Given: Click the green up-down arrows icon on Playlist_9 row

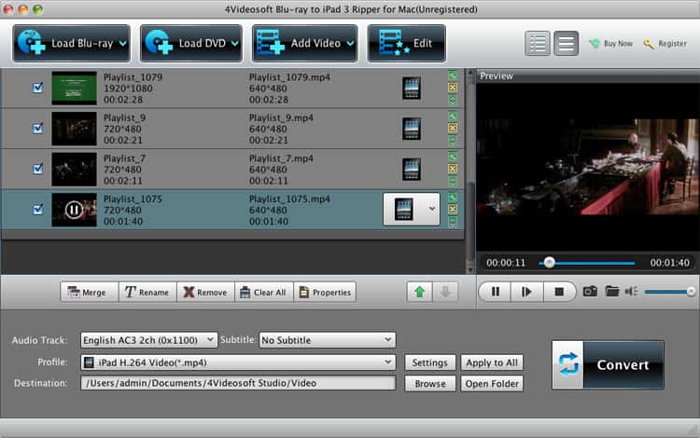Looking at the screenshot, I should (x=453, y=141).
